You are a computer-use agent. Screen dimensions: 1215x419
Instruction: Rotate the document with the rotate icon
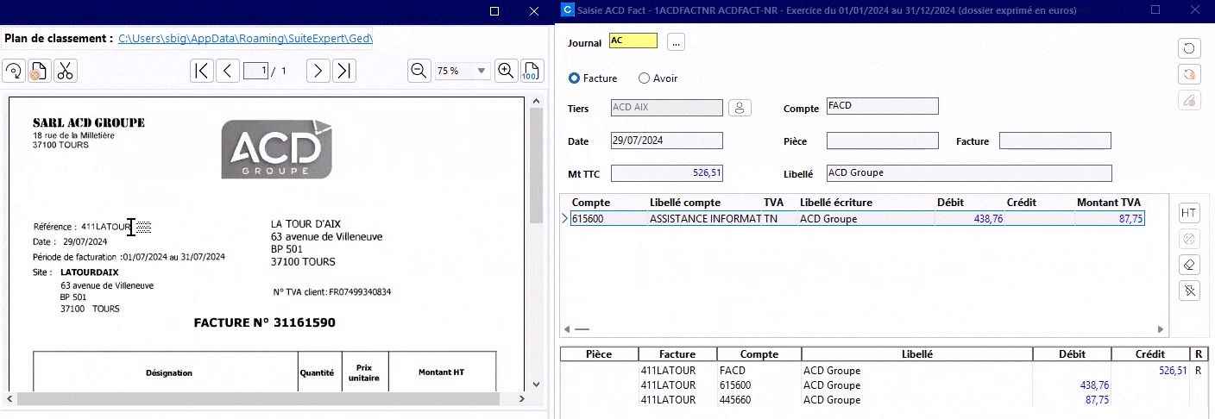point(14,71)
